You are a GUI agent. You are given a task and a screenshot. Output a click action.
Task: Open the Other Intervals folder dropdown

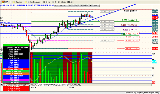click(x=34, y=2)
